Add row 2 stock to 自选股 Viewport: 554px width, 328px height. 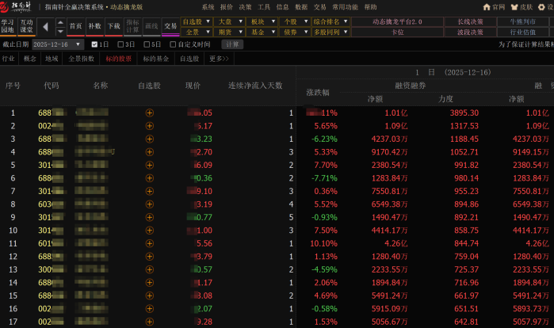(x=150, y=126)
